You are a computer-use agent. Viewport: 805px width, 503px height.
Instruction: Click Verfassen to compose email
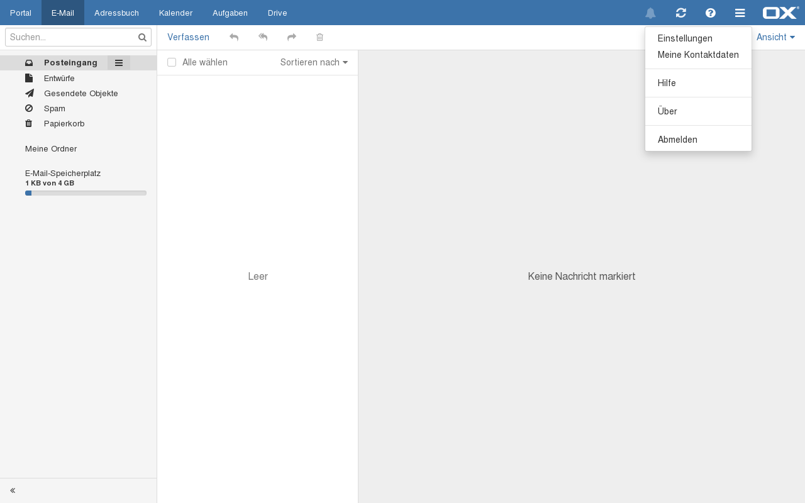click(x=188, y=38)
